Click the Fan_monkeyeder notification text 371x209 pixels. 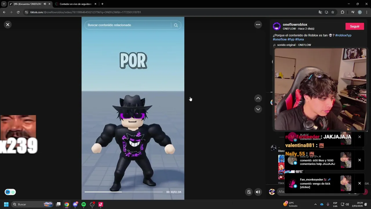315,183
